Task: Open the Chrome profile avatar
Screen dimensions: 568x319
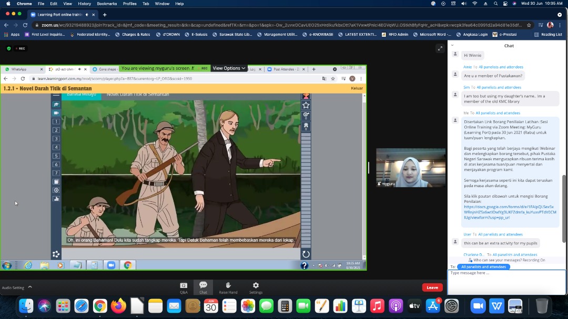Action: coord(550,25)
